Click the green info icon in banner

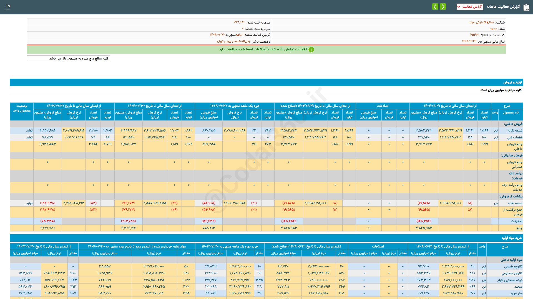pos(311,50)
